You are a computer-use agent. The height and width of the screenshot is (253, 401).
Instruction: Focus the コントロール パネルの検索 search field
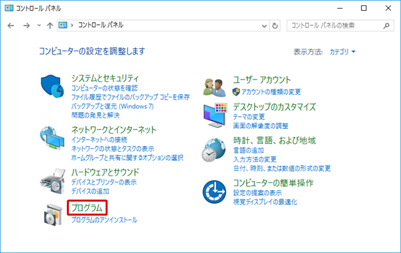coord(340,25)
